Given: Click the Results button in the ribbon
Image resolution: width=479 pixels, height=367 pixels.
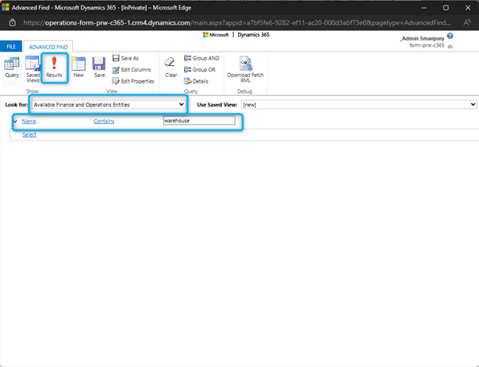Looking at the screenshot, I should pos(54,68).
